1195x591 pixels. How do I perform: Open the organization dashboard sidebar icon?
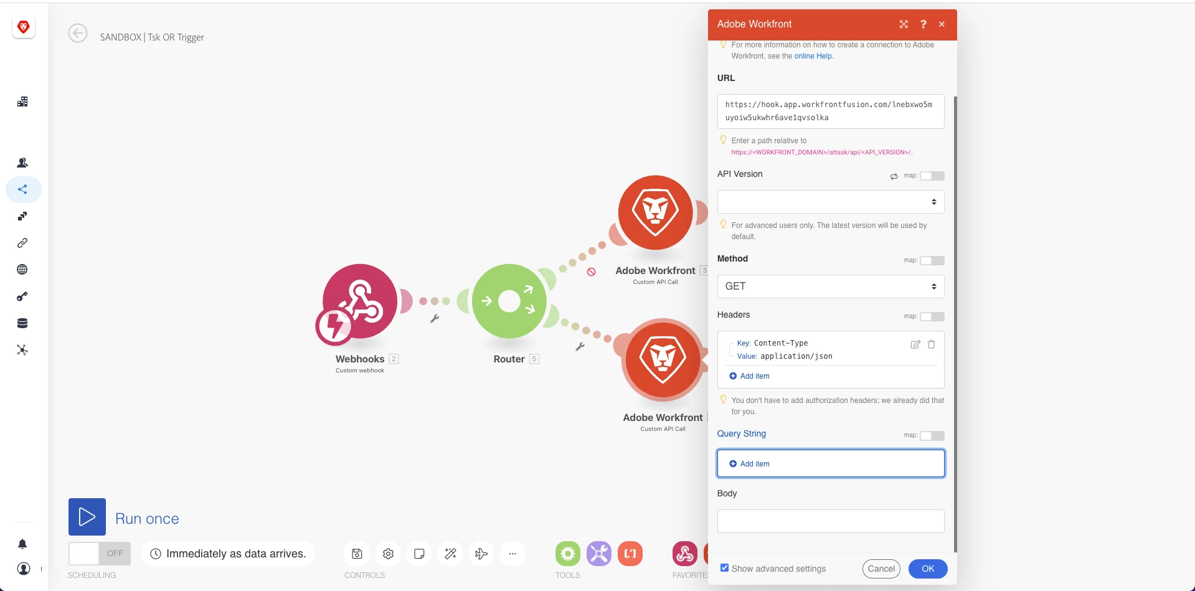click(x=22, y=102)
